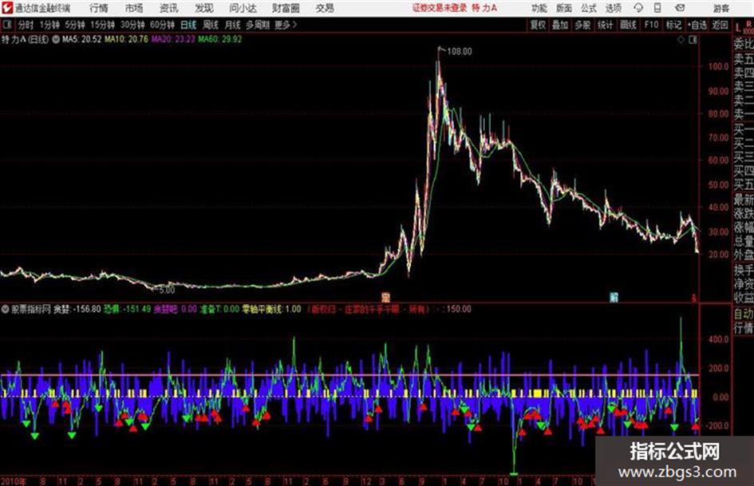Screen dimensions: 754x486
Task: Click the round settings icon beside 特力A(日线)
Action: click(x=56, y=39)
